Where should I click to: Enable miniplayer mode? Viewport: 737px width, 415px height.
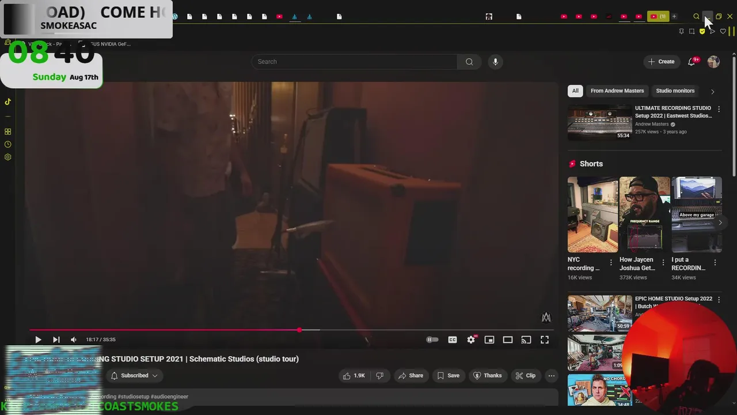[489, 339]
